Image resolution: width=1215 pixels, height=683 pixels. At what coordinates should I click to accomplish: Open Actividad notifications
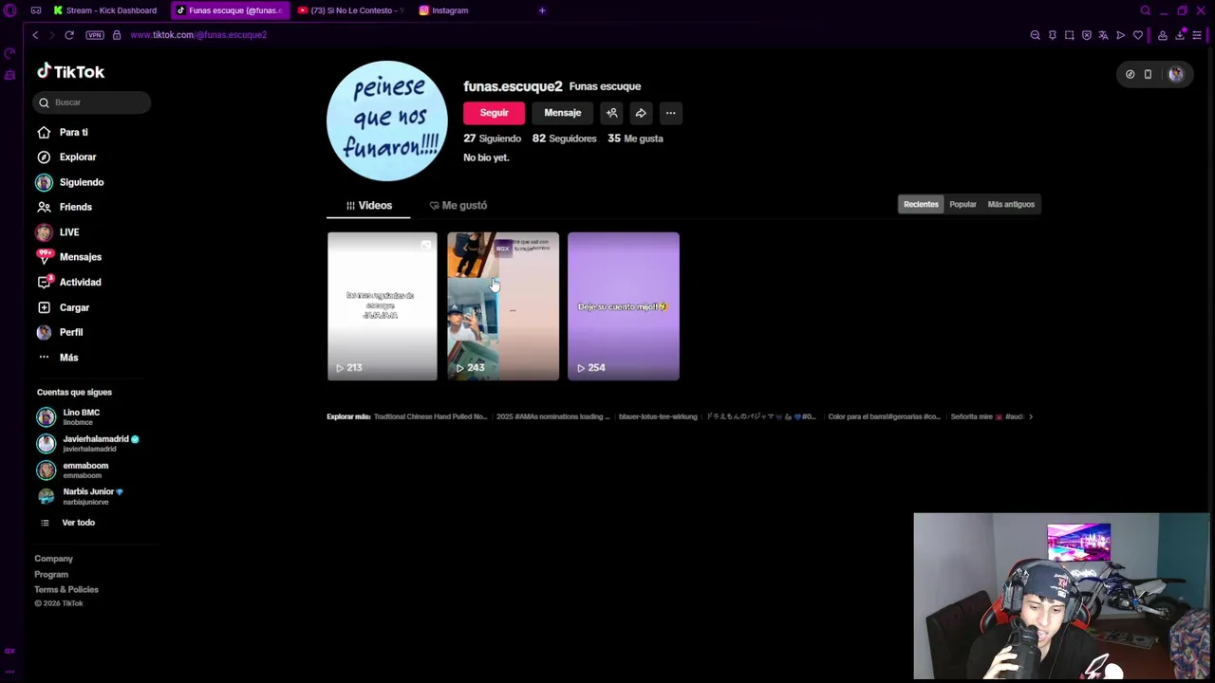[x=68, y=282]
